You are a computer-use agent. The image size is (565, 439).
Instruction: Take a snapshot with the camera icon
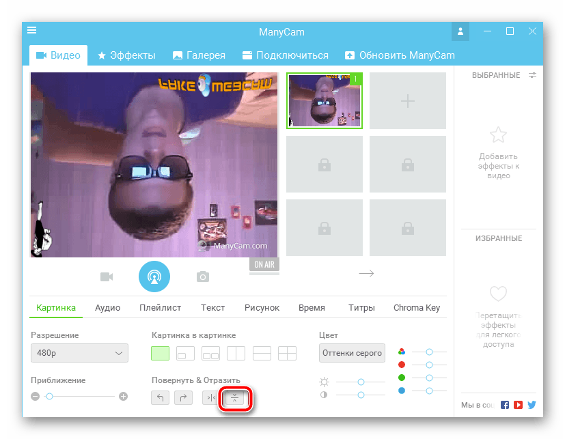tap(202, 277)
